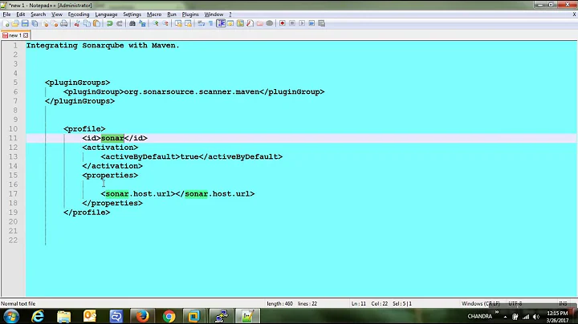Toggle synchronized vertical scrolling icon
This screenshot has height=324, width=578.
[178, 23]
